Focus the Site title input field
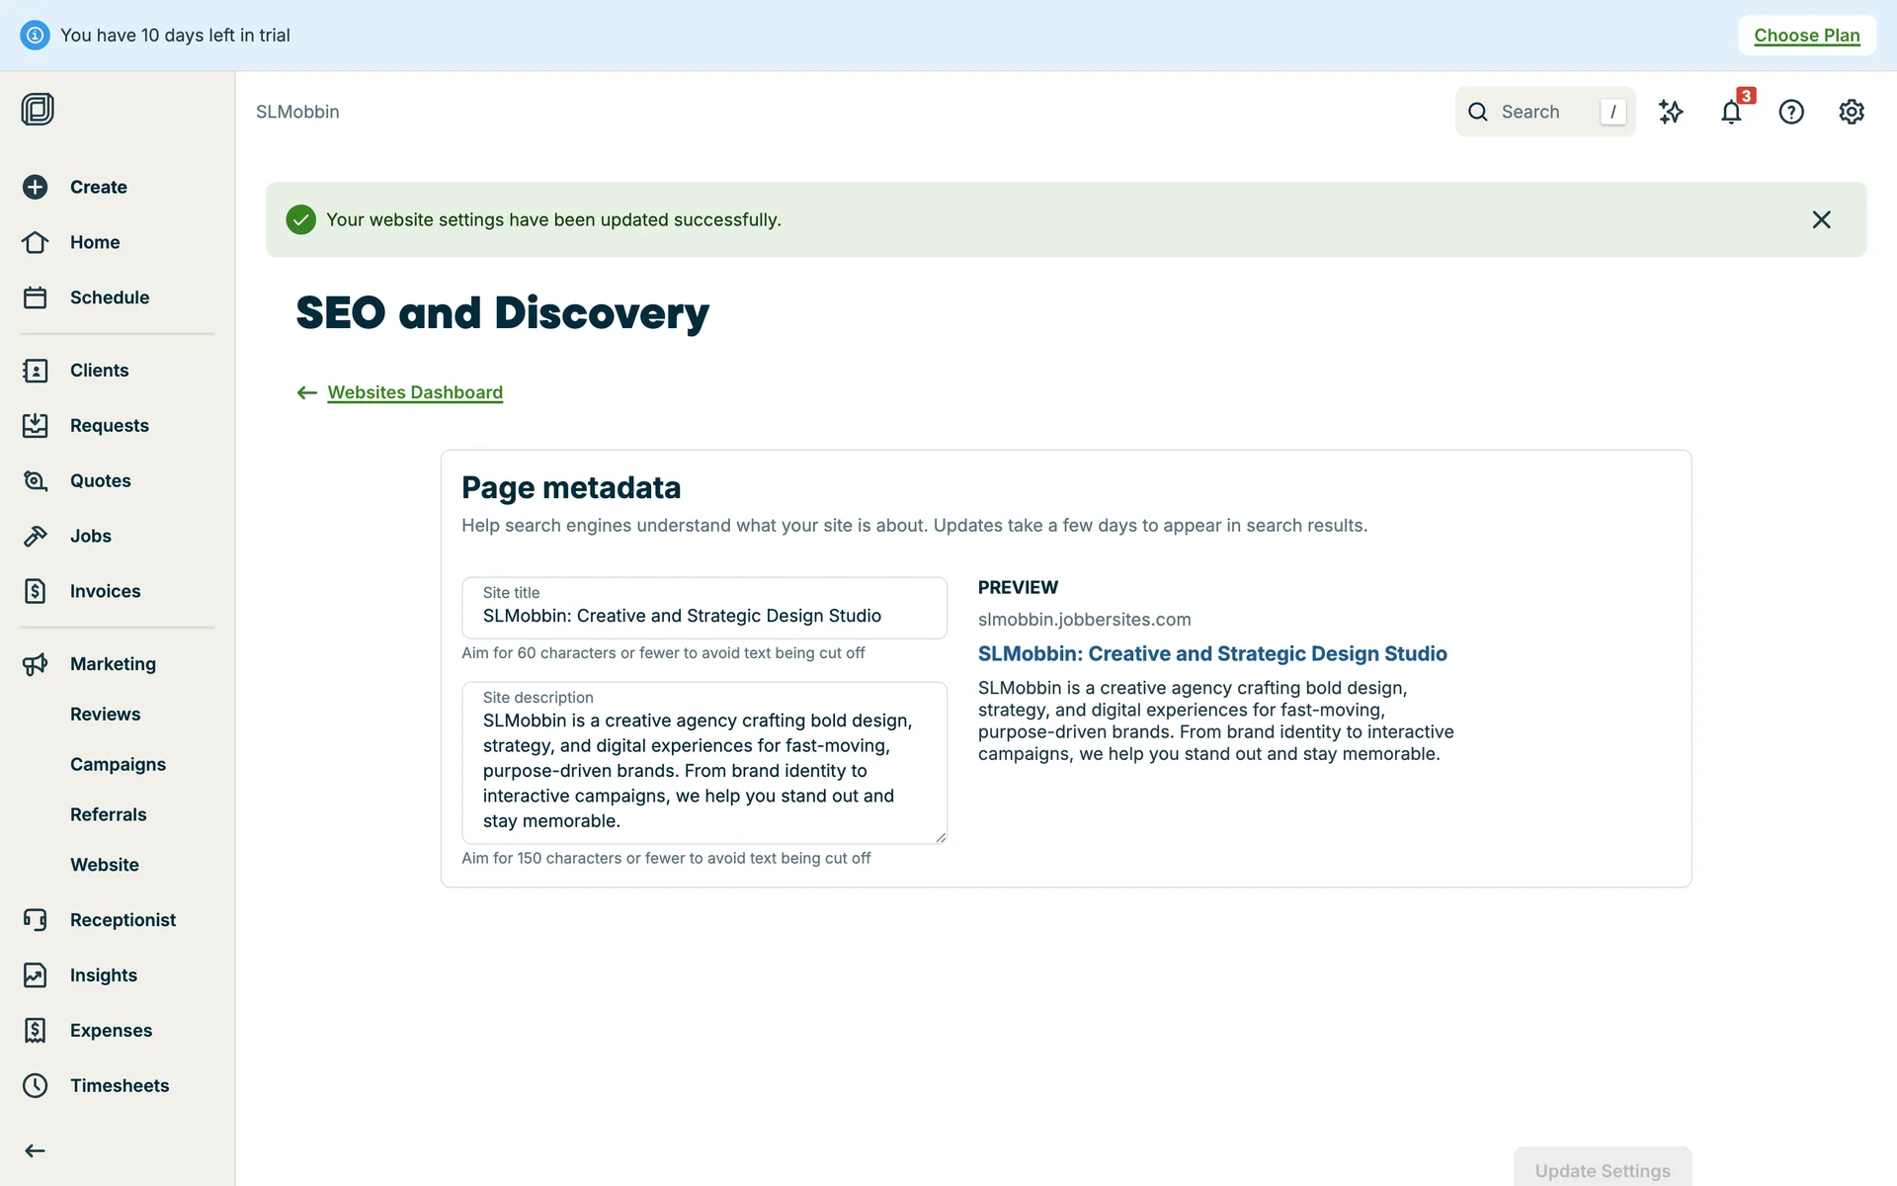Viewport: 1897px width, 1186px height. point(703,616)
